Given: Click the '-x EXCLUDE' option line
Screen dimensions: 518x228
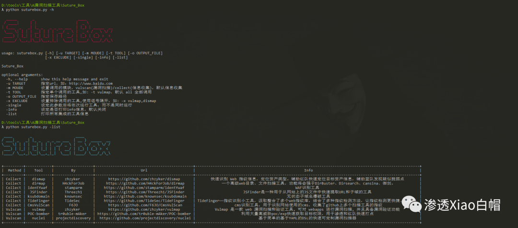Looking at the screenshot, I should [x=81, y=101].
